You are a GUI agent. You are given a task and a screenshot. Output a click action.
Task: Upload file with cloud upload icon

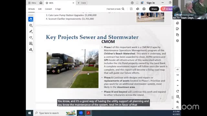(137, 9)
